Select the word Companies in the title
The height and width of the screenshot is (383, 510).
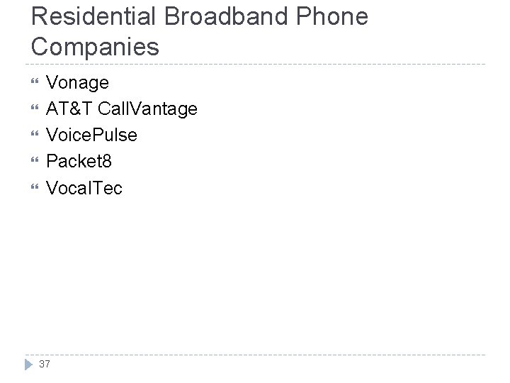[x=96, y=47]
